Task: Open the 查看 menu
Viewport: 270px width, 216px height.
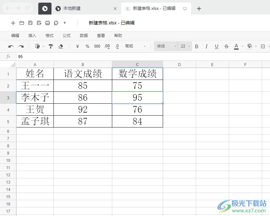Action: pyautogui.click(x=101, y=35)
